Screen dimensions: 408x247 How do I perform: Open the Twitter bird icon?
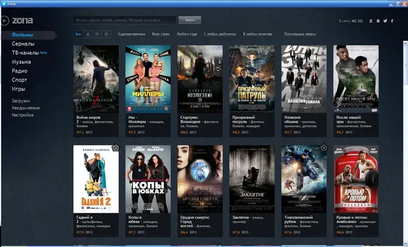pyautogui.click(x=385, y=21)
